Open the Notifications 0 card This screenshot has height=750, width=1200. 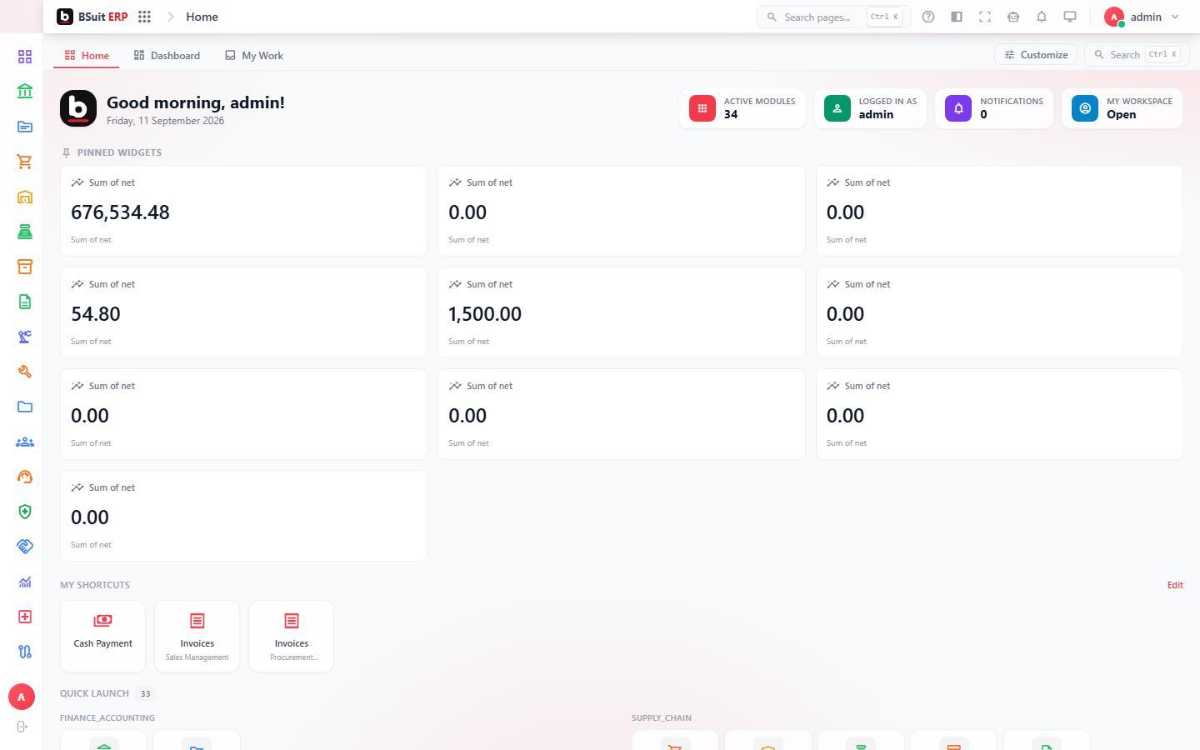coord(994,108)
